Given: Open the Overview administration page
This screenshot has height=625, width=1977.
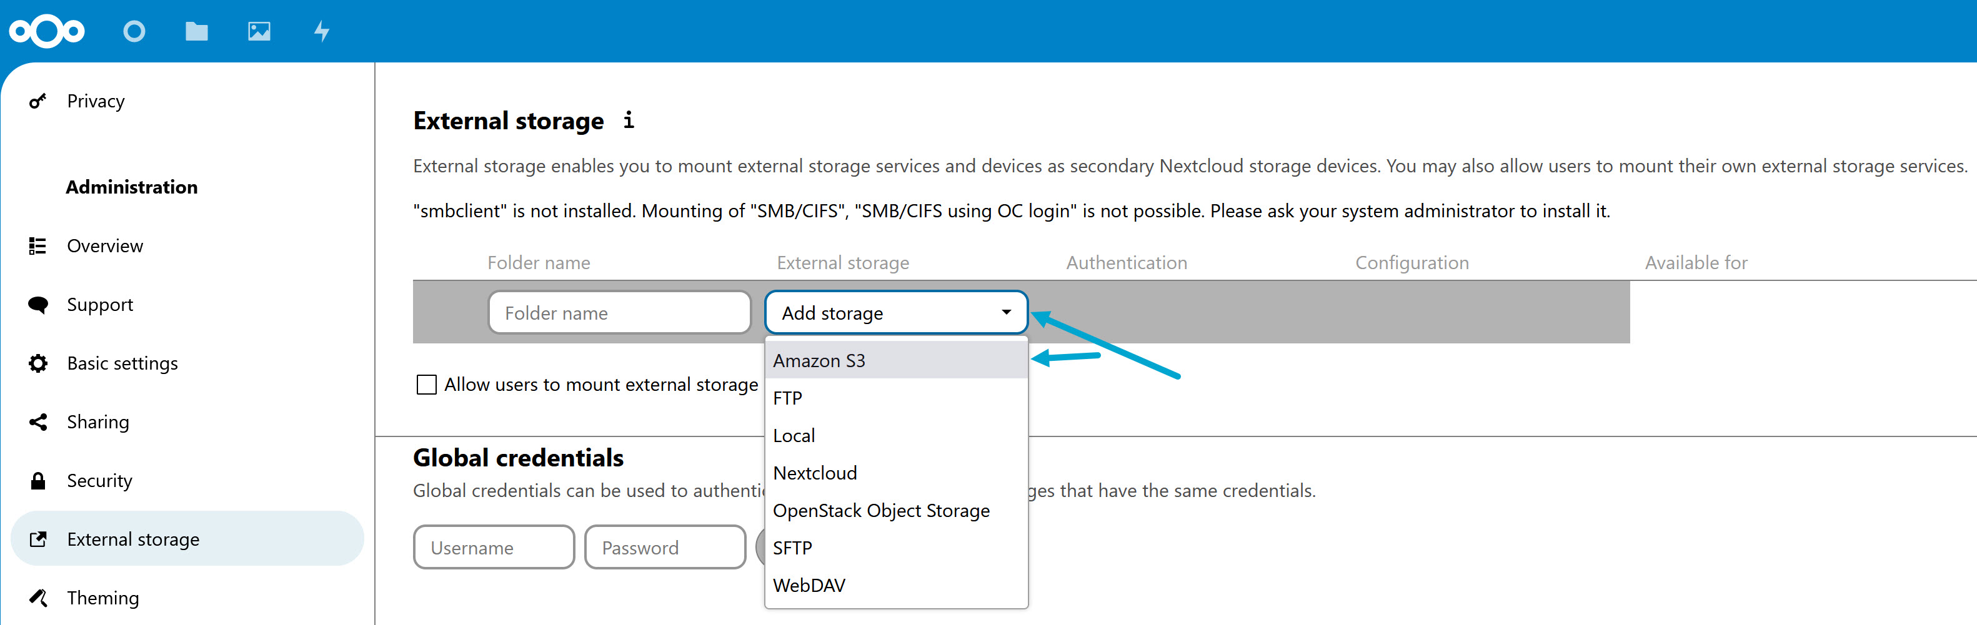Looking at the screenshot, I should (x=104, y=245).
